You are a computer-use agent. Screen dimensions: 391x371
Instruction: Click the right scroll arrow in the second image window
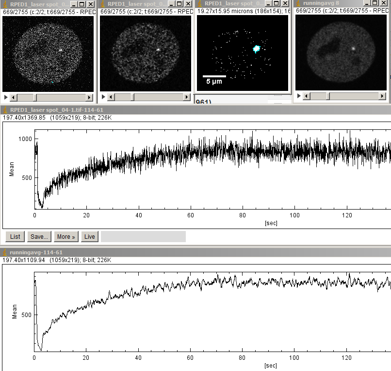pyautogui.click(x=187, y=97)
